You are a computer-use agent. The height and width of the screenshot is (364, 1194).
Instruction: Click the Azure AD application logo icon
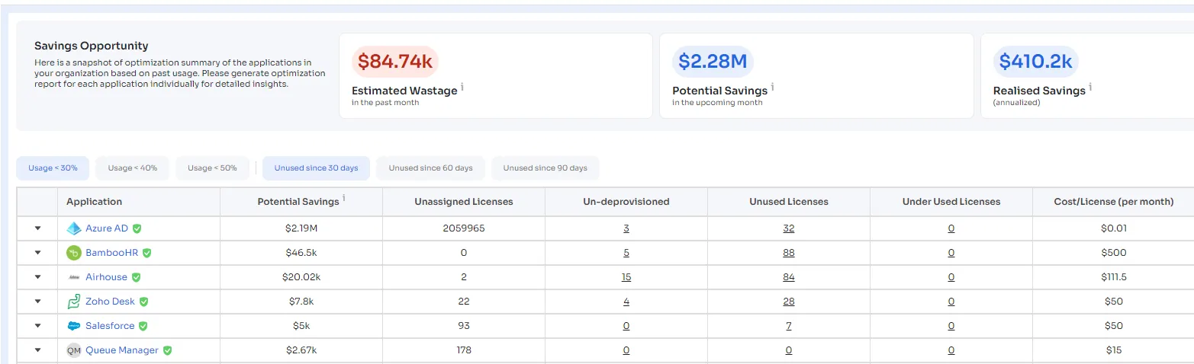pos(74,228)
